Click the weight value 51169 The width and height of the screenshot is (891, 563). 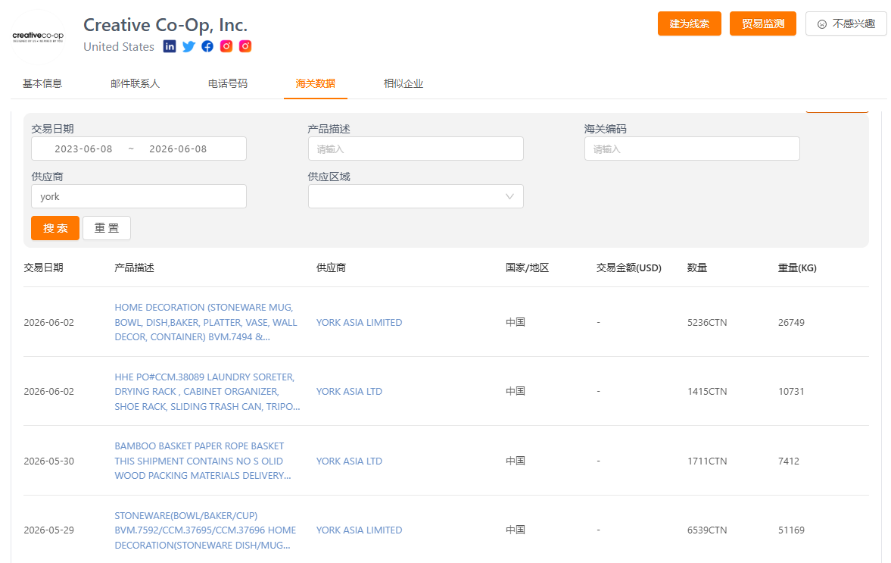pyautogui.click(x=791, y=530)
